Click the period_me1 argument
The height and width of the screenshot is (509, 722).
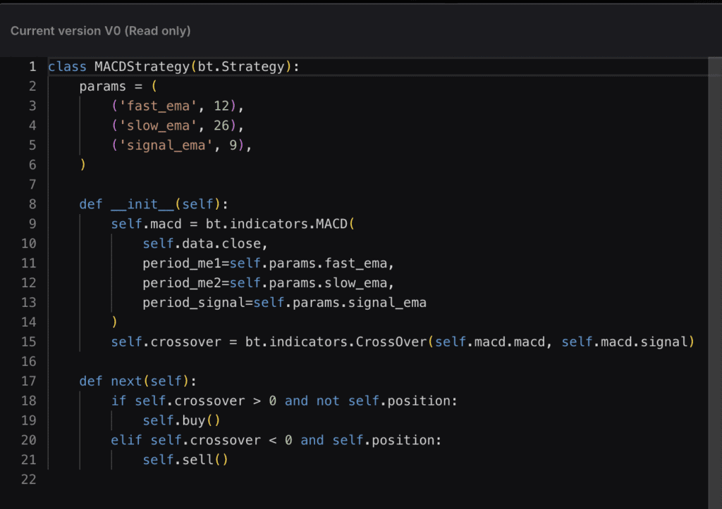[x=182, y=263]
